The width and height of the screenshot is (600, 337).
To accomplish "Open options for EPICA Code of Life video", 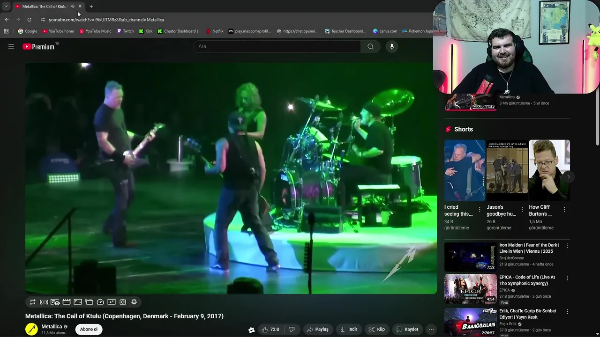I will coord(567,278).
